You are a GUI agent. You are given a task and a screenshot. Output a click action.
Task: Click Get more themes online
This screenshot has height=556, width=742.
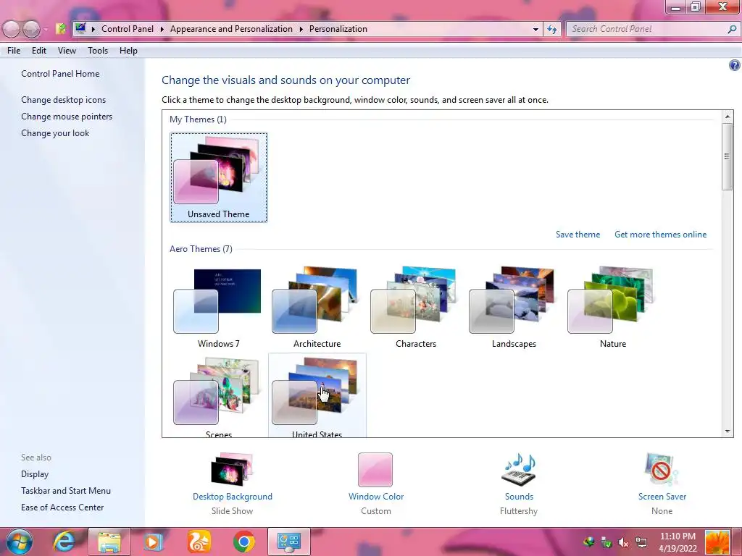pos(661,235)
